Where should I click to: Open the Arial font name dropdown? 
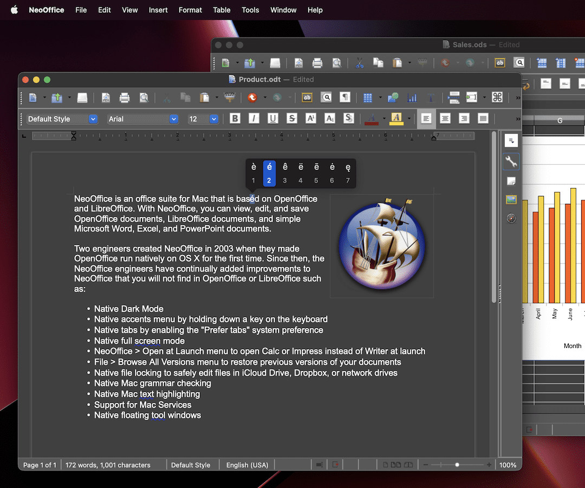tap(173, 119)
